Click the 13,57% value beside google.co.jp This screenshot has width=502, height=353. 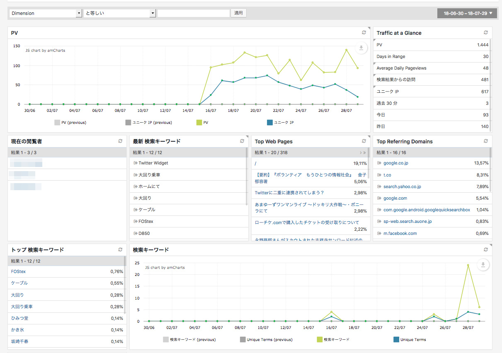481,163
